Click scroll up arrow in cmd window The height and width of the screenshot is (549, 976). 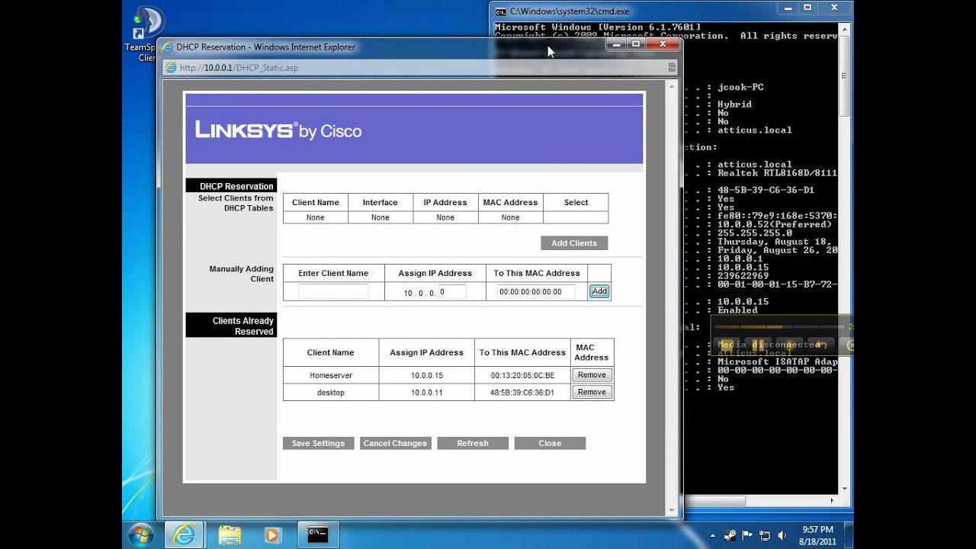(x=845, y=27)
